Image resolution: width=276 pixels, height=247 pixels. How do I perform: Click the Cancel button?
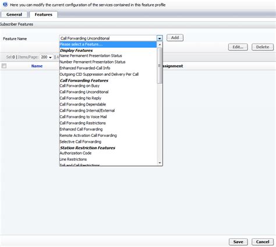click(x=263, y=242)
